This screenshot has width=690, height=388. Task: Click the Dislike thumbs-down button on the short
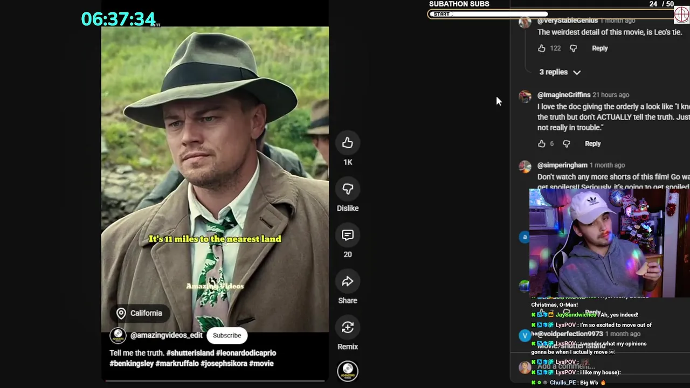coord(348,189)
